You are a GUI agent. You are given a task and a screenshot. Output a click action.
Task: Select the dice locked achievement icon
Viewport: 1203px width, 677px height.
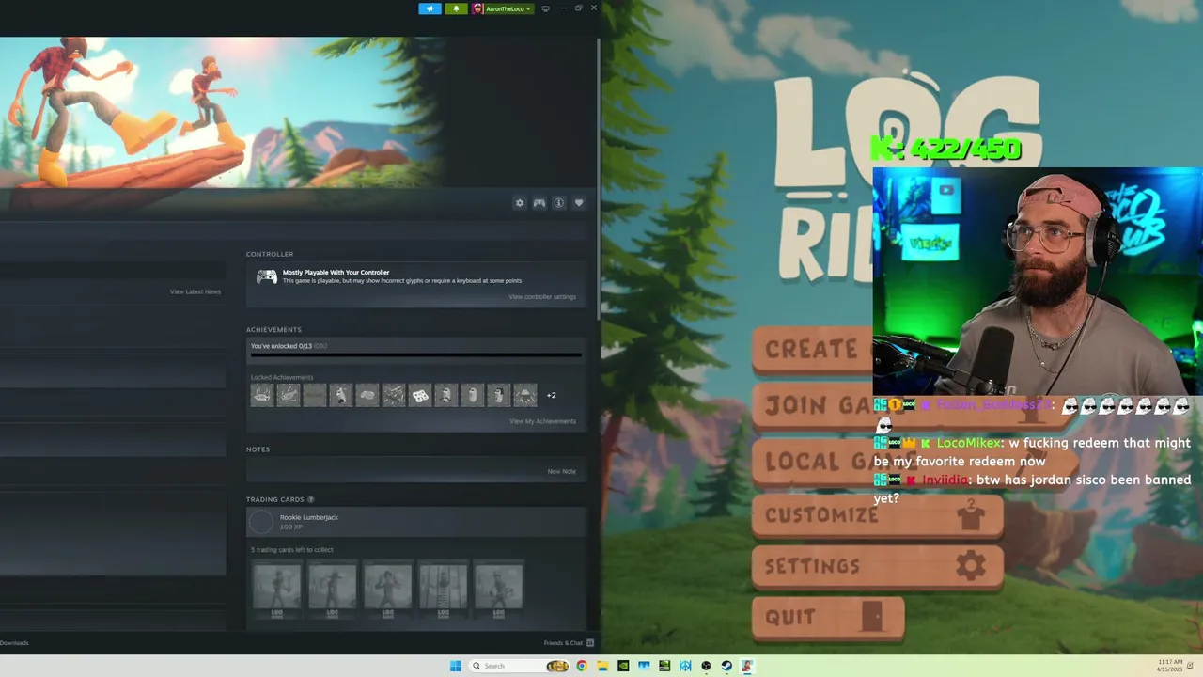(x=420, y=396)
